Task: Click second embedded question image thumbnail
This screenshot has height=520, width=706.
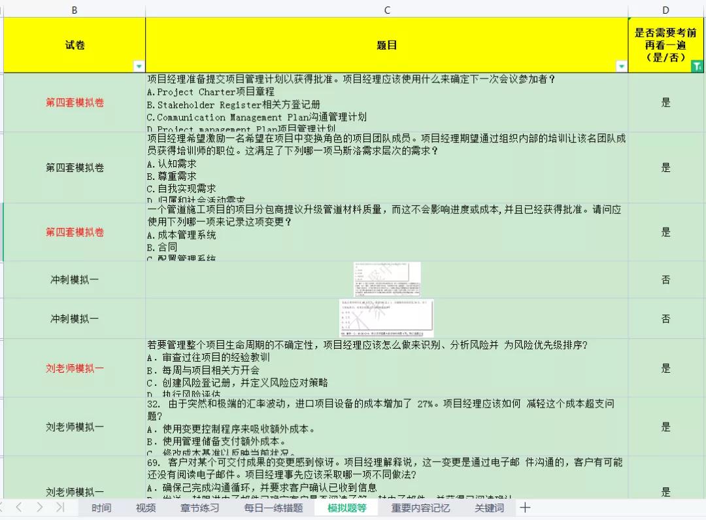Action: 386,318
